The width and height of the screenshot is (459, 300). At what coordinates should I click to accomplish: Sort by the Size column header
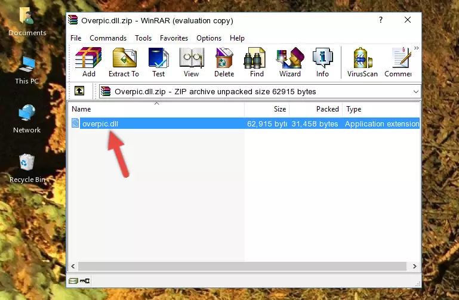[267, 109]
